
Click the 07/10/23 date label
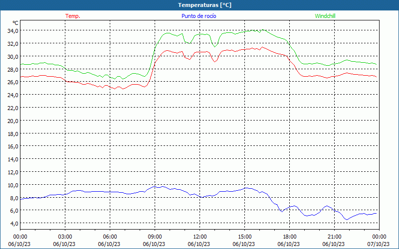click(x=379, y=244)
